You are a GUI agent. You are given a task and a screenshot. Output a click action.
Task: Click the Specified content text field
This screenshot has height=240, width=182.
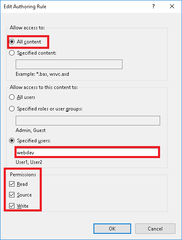(x=69, y=64)
